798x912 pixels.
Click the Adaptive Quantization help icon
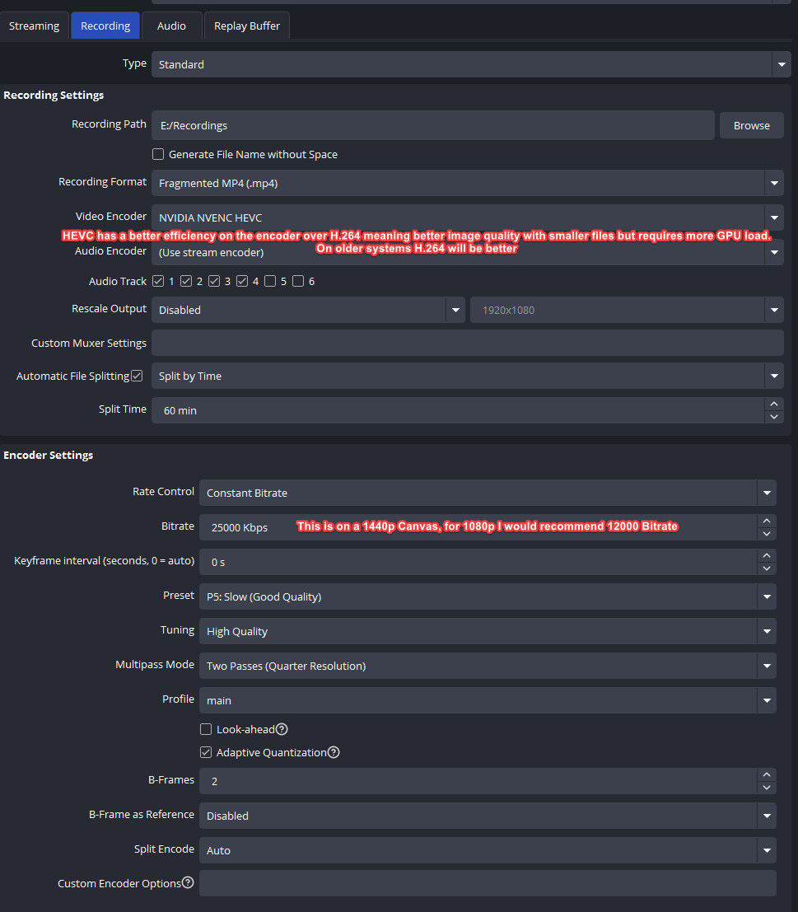click(x=334, y=752)
